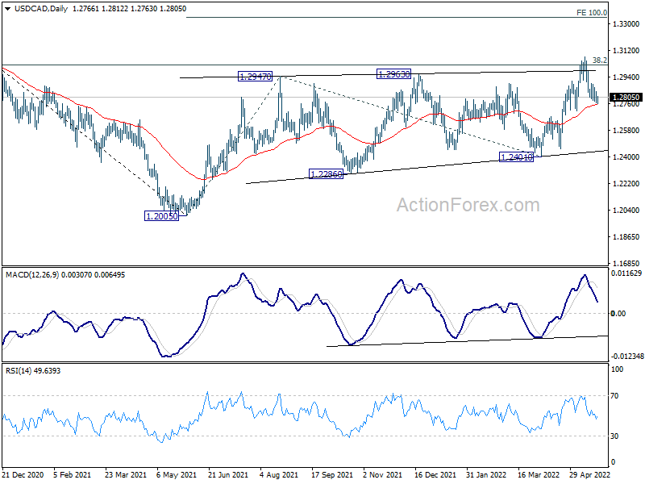Click the RSI 70 level axis label
This screenshot has height=484, width=645.
(617, 396)
